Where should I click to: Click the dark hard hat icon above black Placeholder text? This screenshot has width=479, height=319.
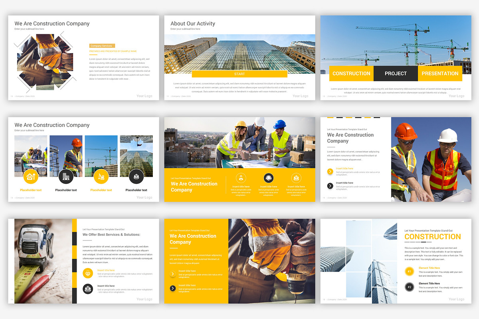click(136, 176)
